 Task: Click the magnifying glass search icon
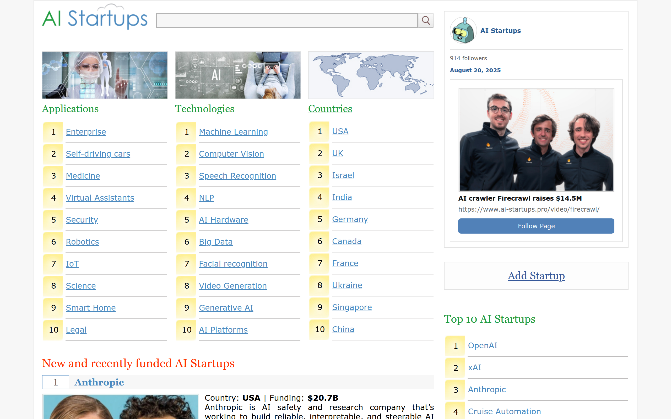426,20
